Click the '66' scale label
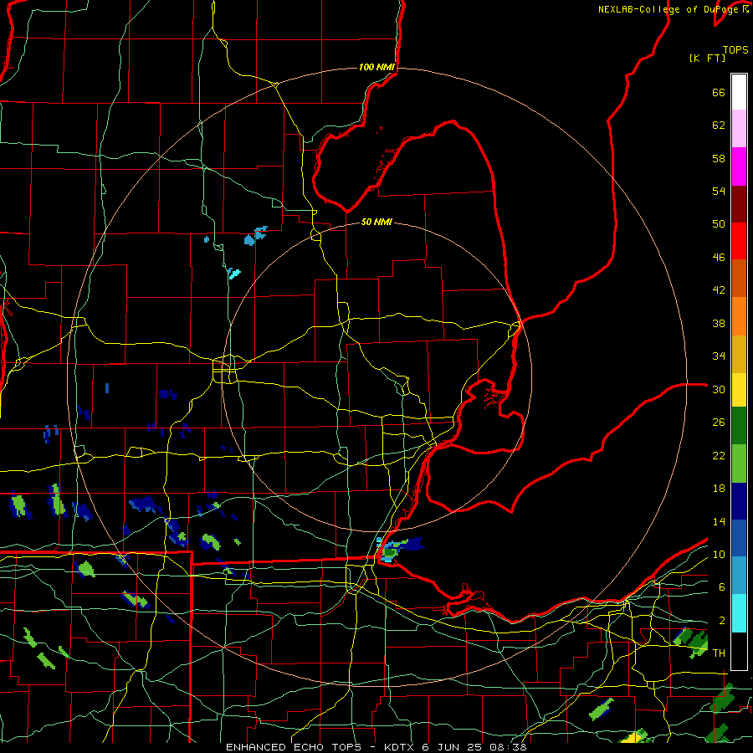The width and height of the screenshot is (753, 753). (719, 92)
